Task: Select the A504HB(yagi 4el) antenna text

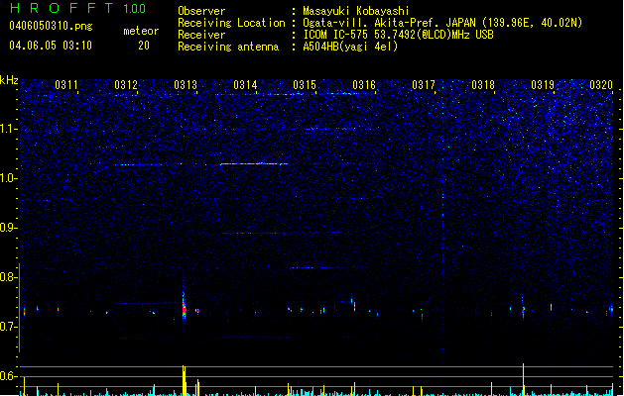Action: coord(350,47)
